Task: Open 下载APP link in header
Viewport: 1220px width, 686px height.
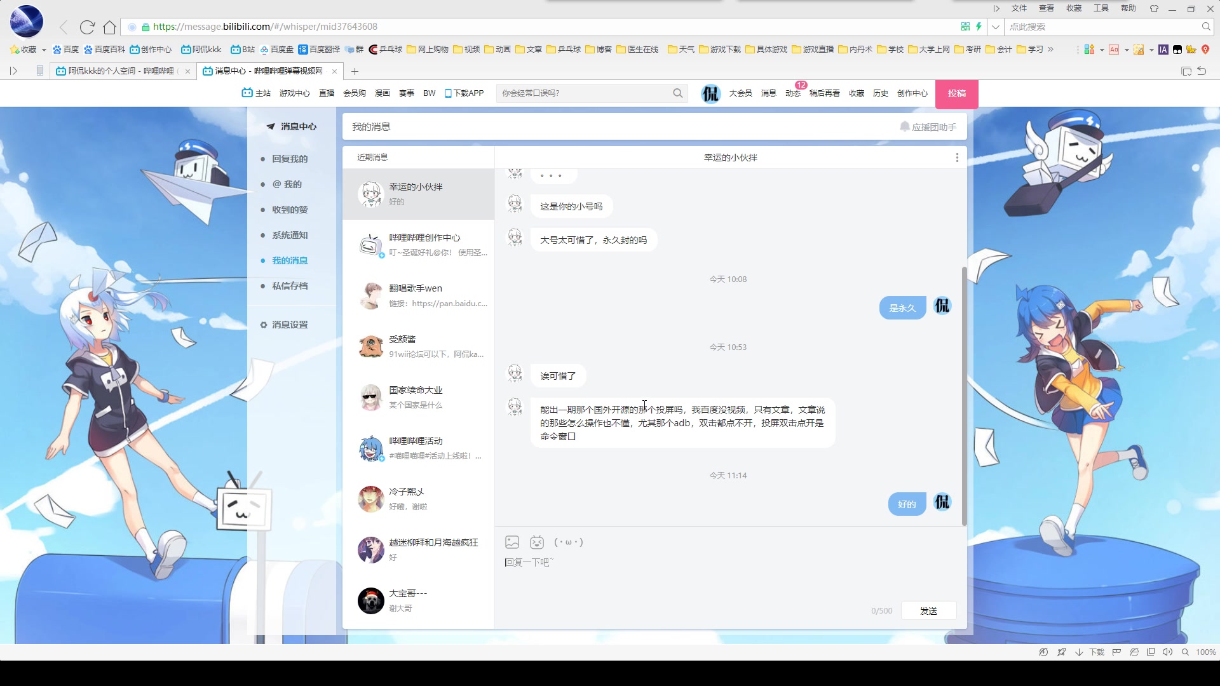Action: tap(464, 93)
